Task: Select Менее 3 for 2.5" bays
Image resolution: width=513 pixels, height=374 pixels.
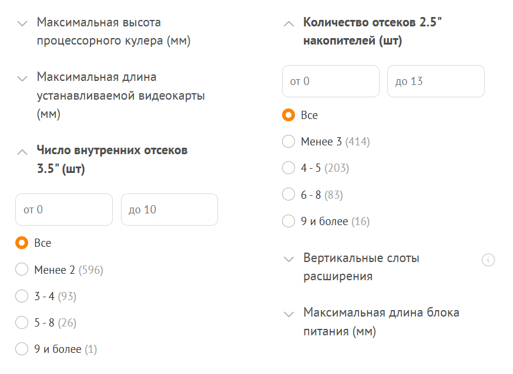Action: click(x=289, y=141)
